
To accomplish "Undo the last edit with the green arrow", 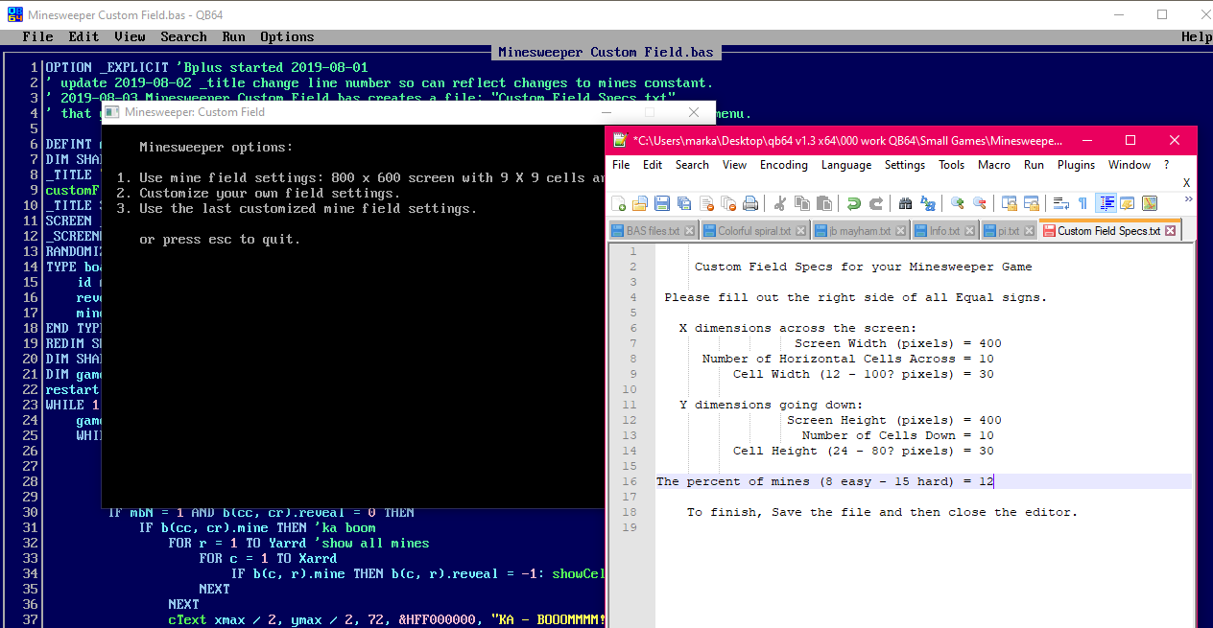I will pyautogui.click(x=853, y=203).
